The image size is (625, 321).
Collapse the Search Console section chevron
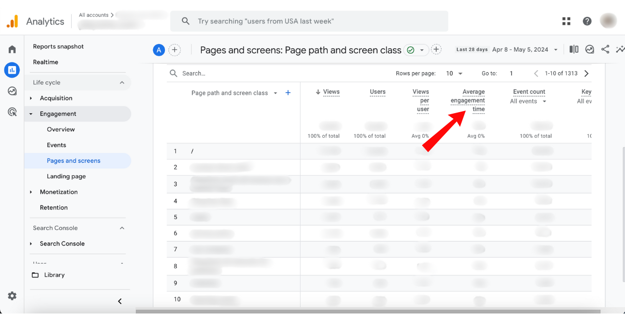122,228
